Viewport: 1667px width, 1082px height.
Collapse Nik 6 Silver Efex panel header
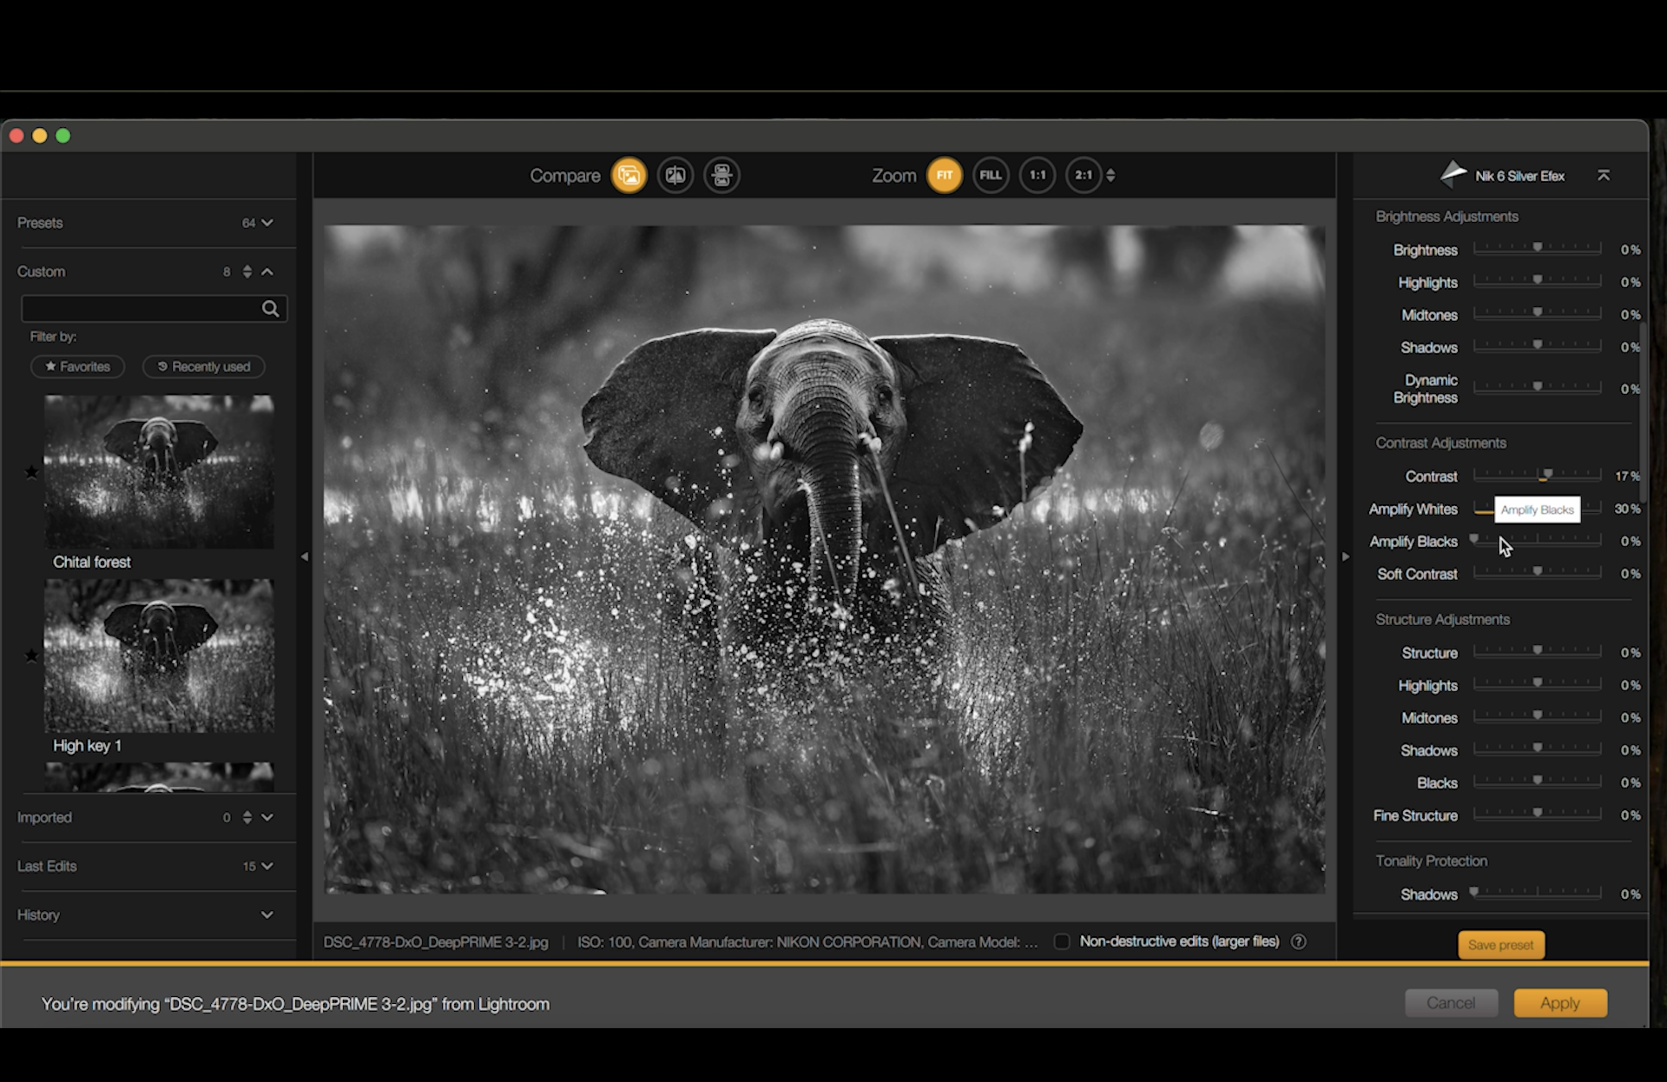tap(1603, 175)
